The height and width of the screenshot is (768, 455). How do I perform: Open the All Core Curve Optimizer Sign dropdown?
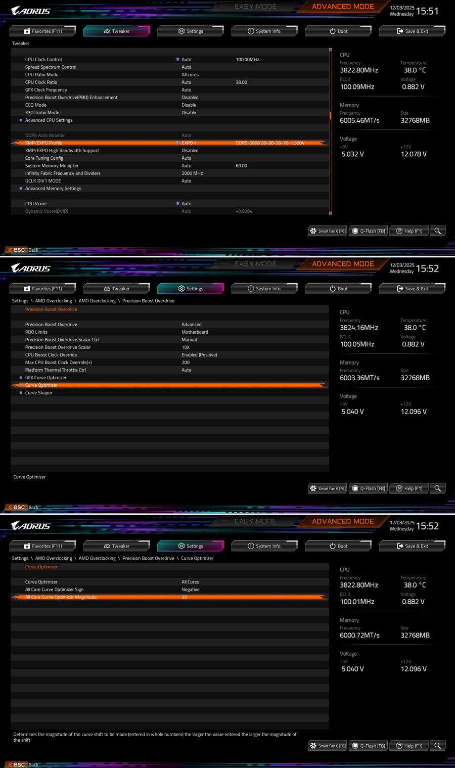(191, 589)
